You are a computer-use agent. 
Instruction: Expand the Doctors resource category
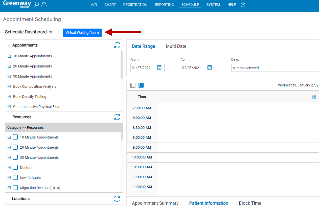pyautogui.click(x=9, y=168)
